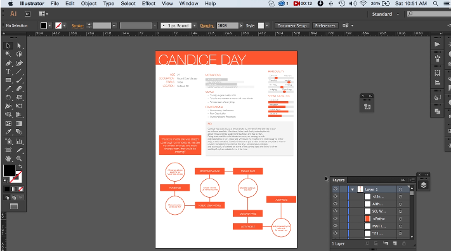Select the Rotate tool

[8, 98]
